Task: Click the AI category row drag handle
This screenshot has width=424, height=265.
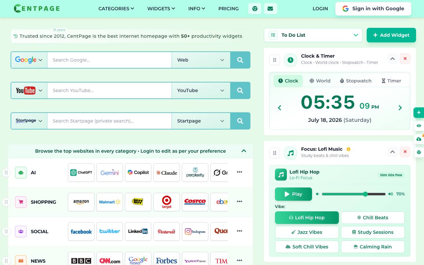Action: pyautogui.click(x=6, y=173)
